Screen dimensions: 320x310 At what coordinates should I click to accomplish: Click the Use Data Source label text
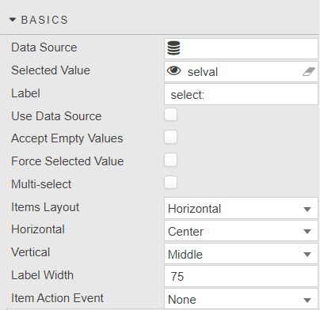click(56, 116)
